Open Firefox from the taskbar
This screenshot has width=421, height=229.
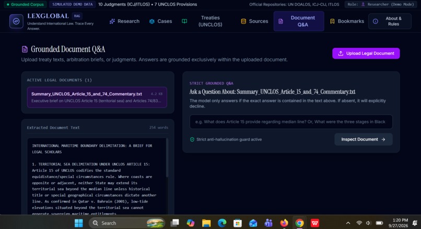point(284,223)
